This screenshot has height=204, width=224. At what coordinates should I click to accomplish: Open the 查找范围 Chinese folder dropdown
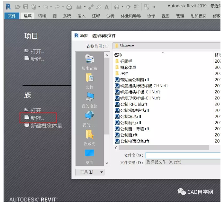166,46
